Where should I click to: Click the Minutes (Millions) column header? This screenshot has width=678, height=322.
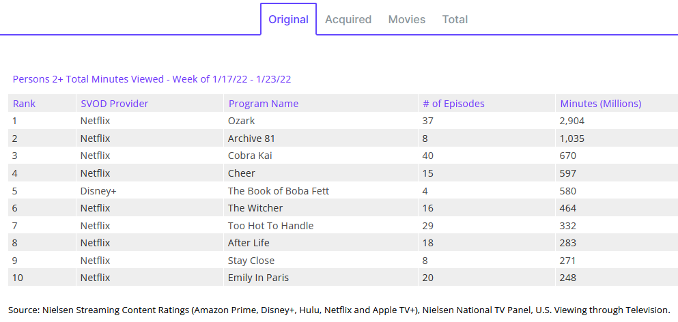pyautogui.click(x=600, y=104)
